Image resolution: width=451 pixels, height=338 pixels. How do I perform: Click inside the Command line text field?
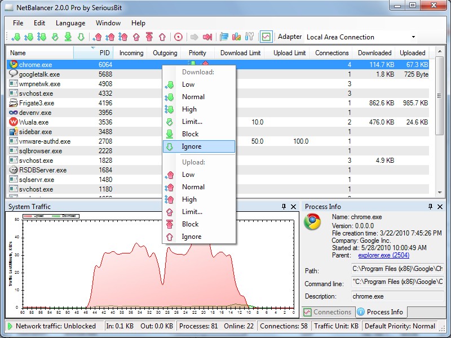pos(397,282)
